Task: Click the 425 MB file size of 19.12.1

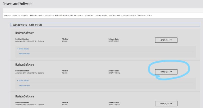Action: click(x=65, y=41)
